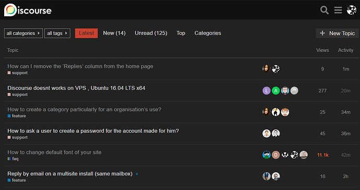This screenshot has height=190, width=360.
Task: Sort by the Activity column header
Action: coord(345,50)
